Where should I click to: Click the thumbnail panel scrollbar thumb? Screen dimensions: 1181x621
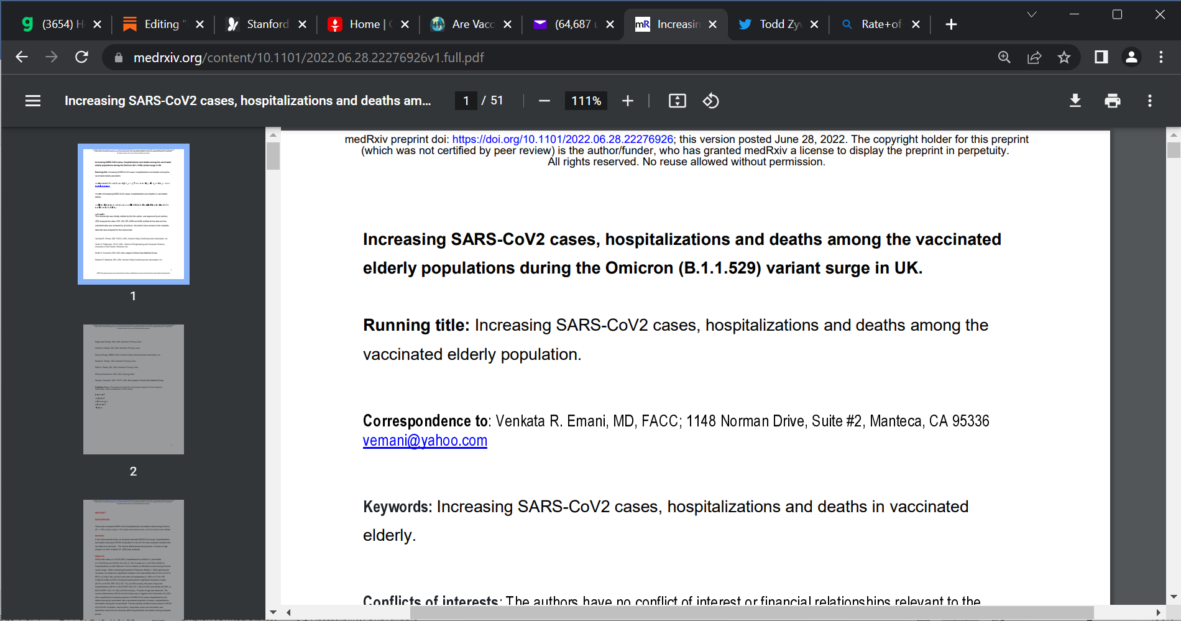coord(273,156)
